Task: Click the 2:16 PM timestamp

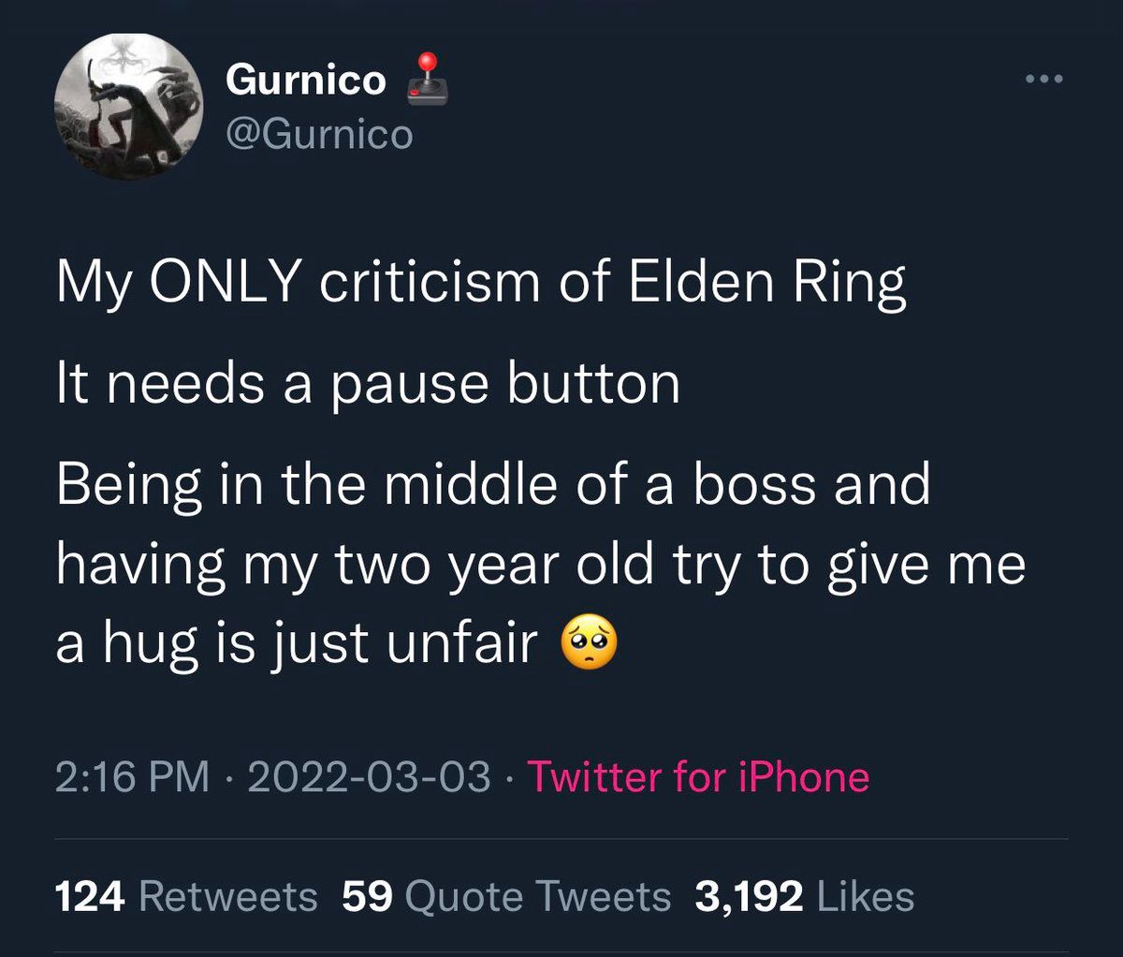Action: pos(133,777)
